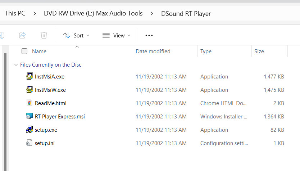Screen dimensions: 300x171
Task: Open the Sort dropdown menu
Action: tap(76, 35)
